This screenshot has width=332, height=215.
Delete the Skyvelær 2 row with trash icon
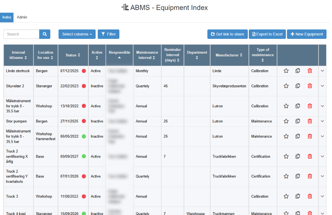pyautogui.click(x=310, y=86)
